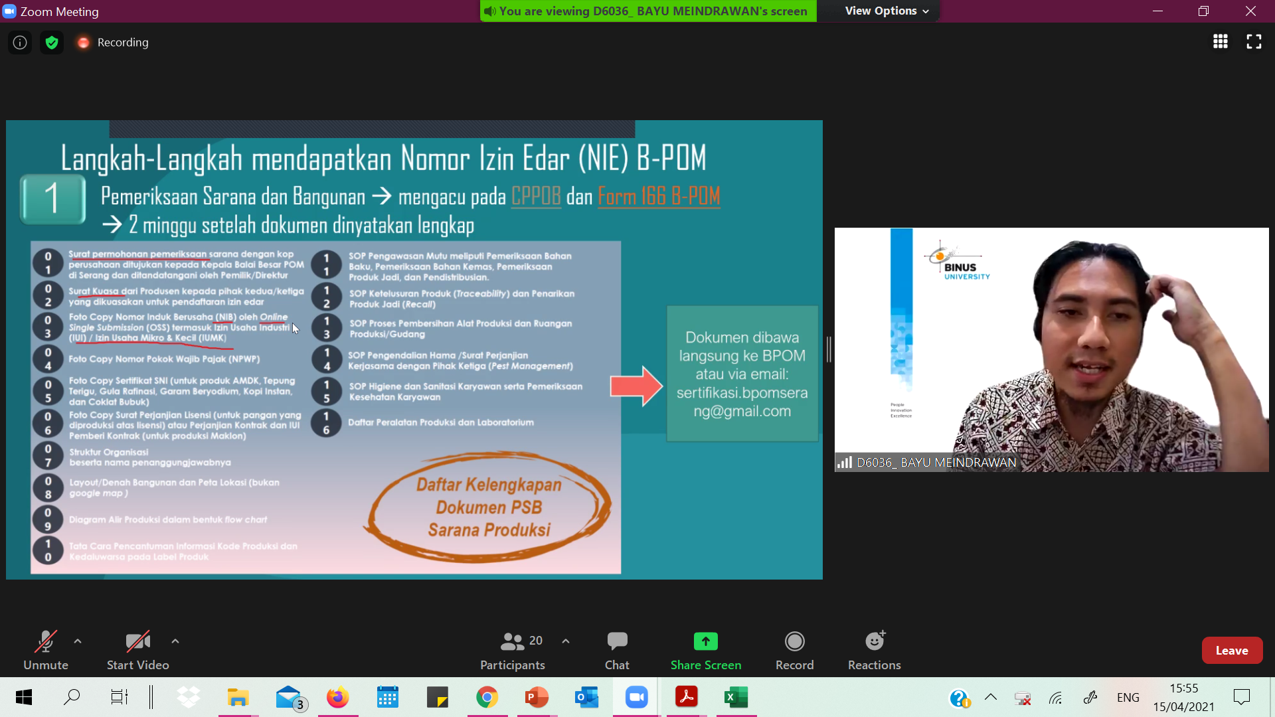The height and width of the screenshot is (717, 1275).
Task: Expand audio options arrow beside Unmute
Action: pos(78,641)
